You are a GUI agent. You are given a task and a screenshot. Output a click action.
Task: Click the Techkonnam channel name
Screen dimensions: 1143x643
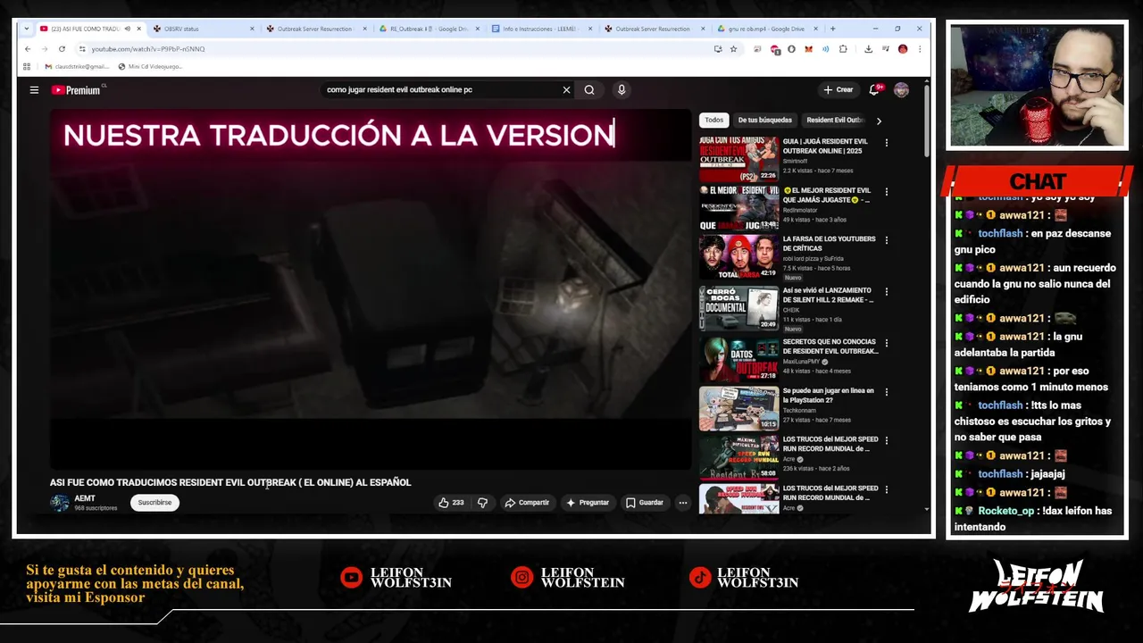[x=800, y=410]
